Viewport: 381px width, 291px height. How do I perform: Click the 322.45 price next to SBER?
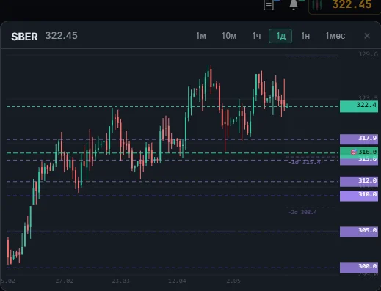point(62,36)
